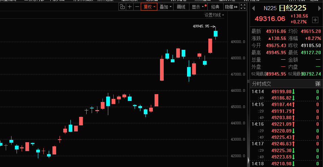Expand the 叠加 overlay dropdown
Viewport: 323px width, 167px height.
165,7
